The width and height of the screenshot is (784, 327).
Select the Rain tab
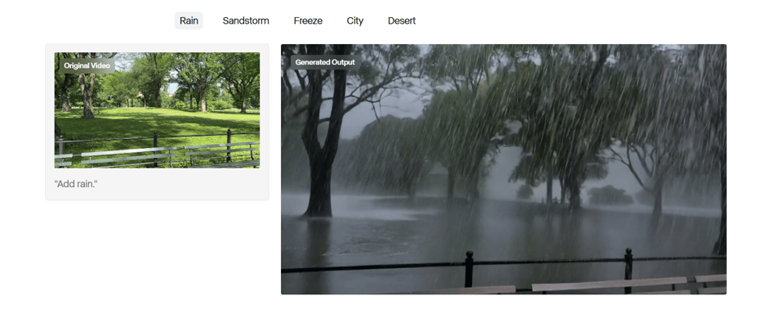point(189,20)
